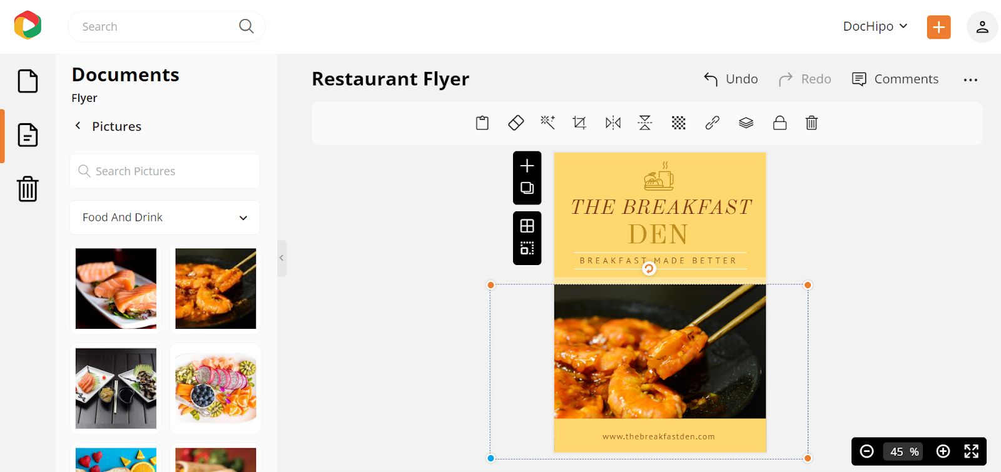
Task: Select the eraser toolbar icon
Action: (516, 123)
